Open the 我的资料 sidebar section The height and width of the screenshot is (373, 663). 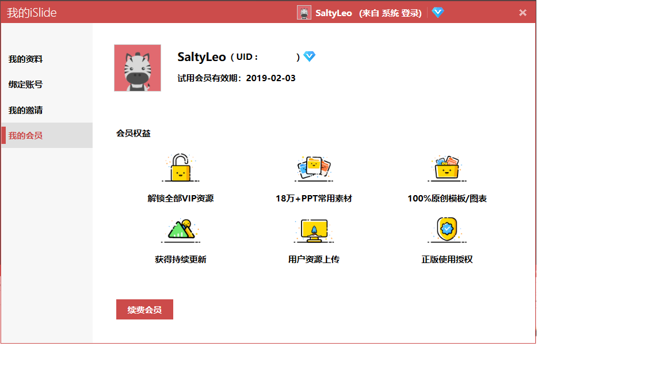[25, 59]
